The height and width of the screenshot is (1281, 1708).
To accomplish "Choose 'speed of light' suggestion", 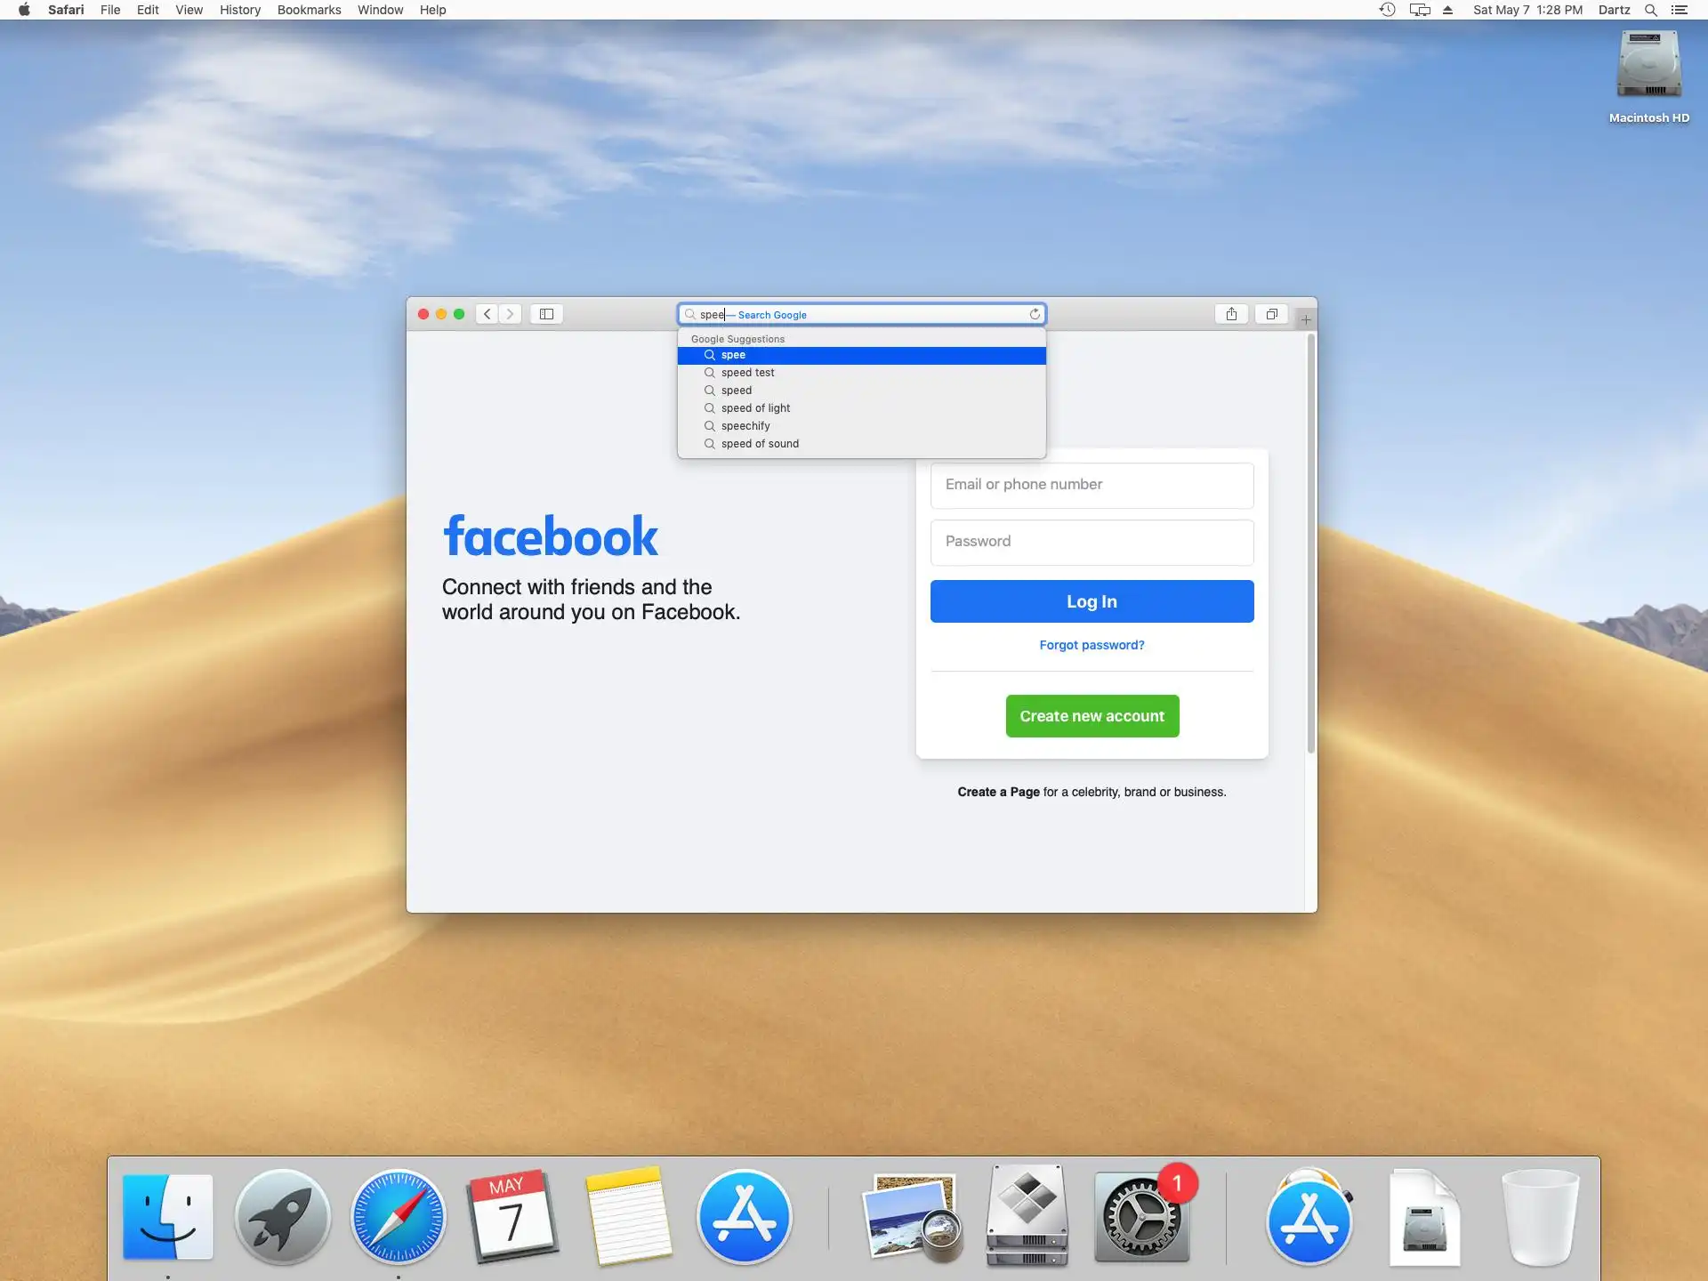I will coord(755,408).
